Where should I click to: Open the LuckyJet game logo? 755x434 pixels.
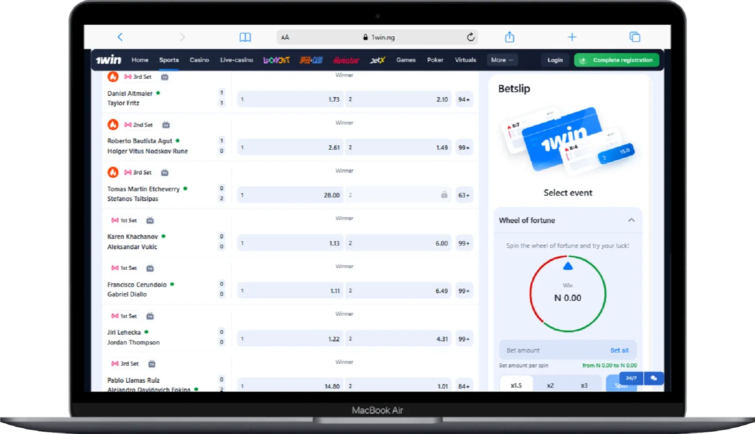[276, 60]
